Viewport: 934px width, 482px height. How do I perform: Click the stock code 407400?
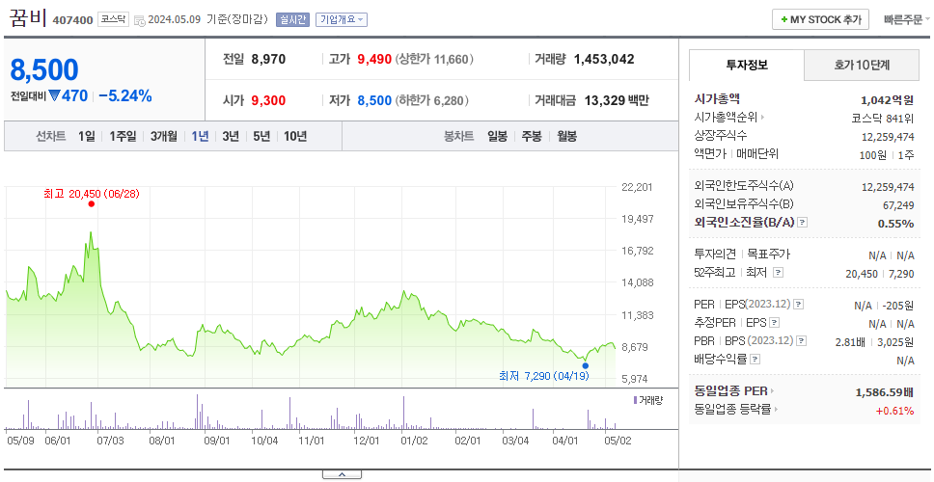tap(73, 20)
